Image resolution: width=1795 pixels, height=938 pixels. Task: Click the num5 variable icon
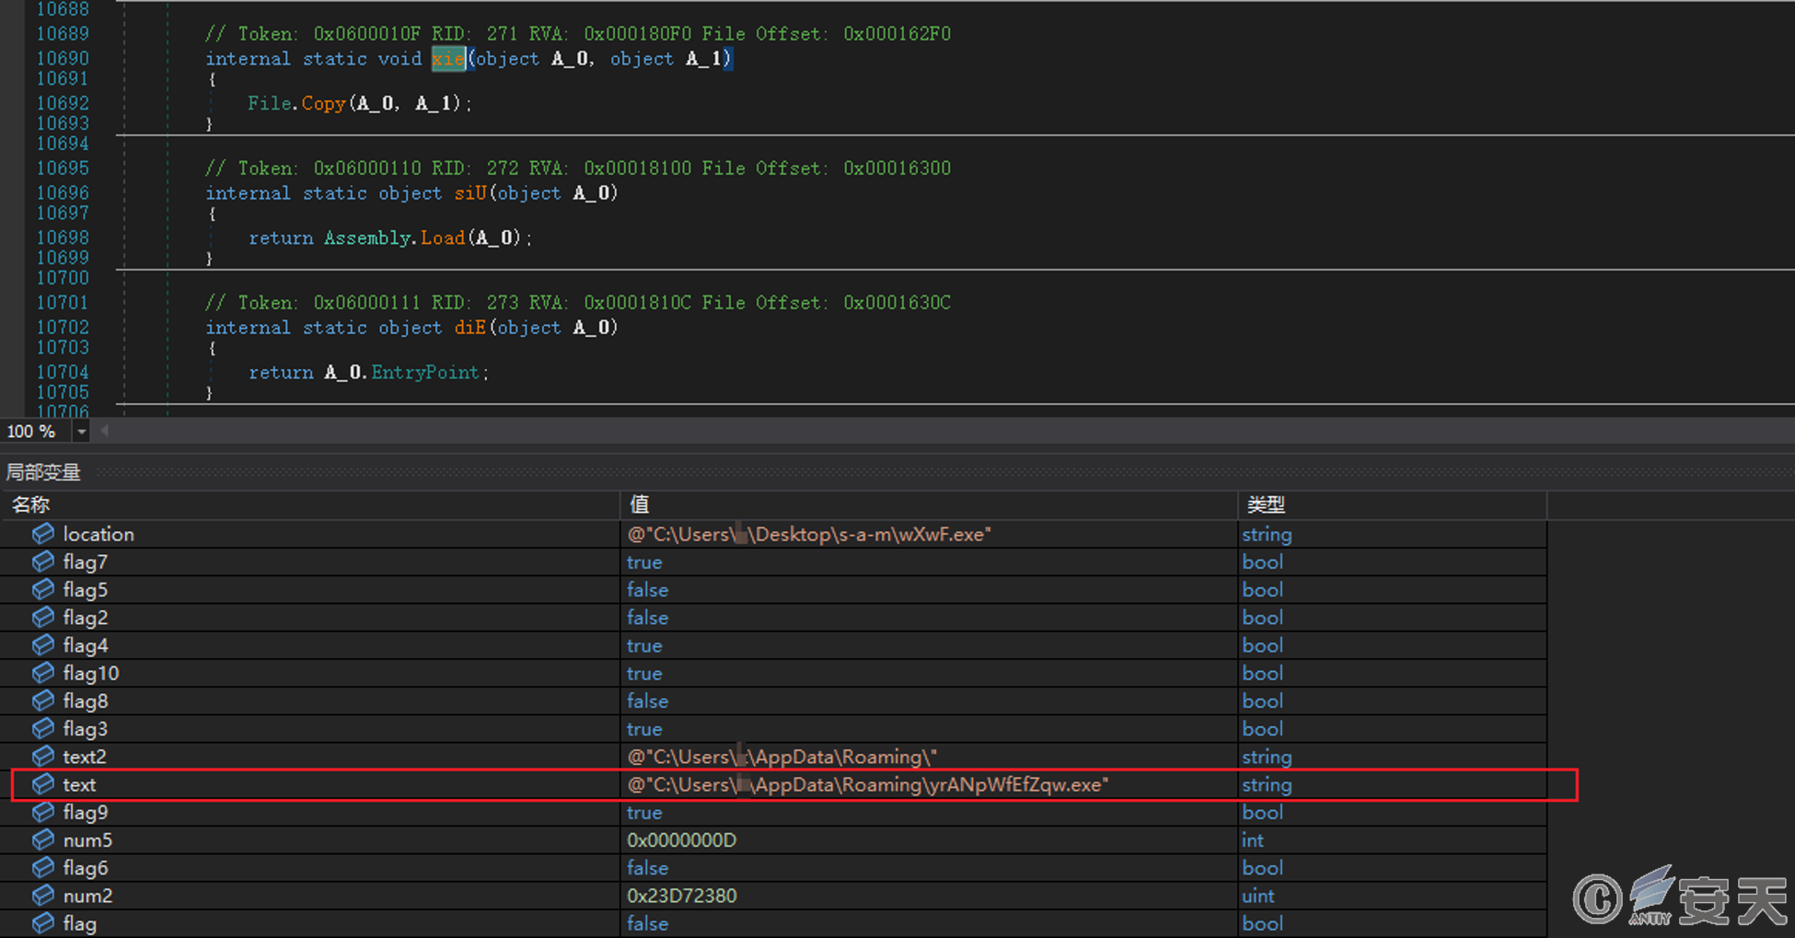tap(42, 840)
